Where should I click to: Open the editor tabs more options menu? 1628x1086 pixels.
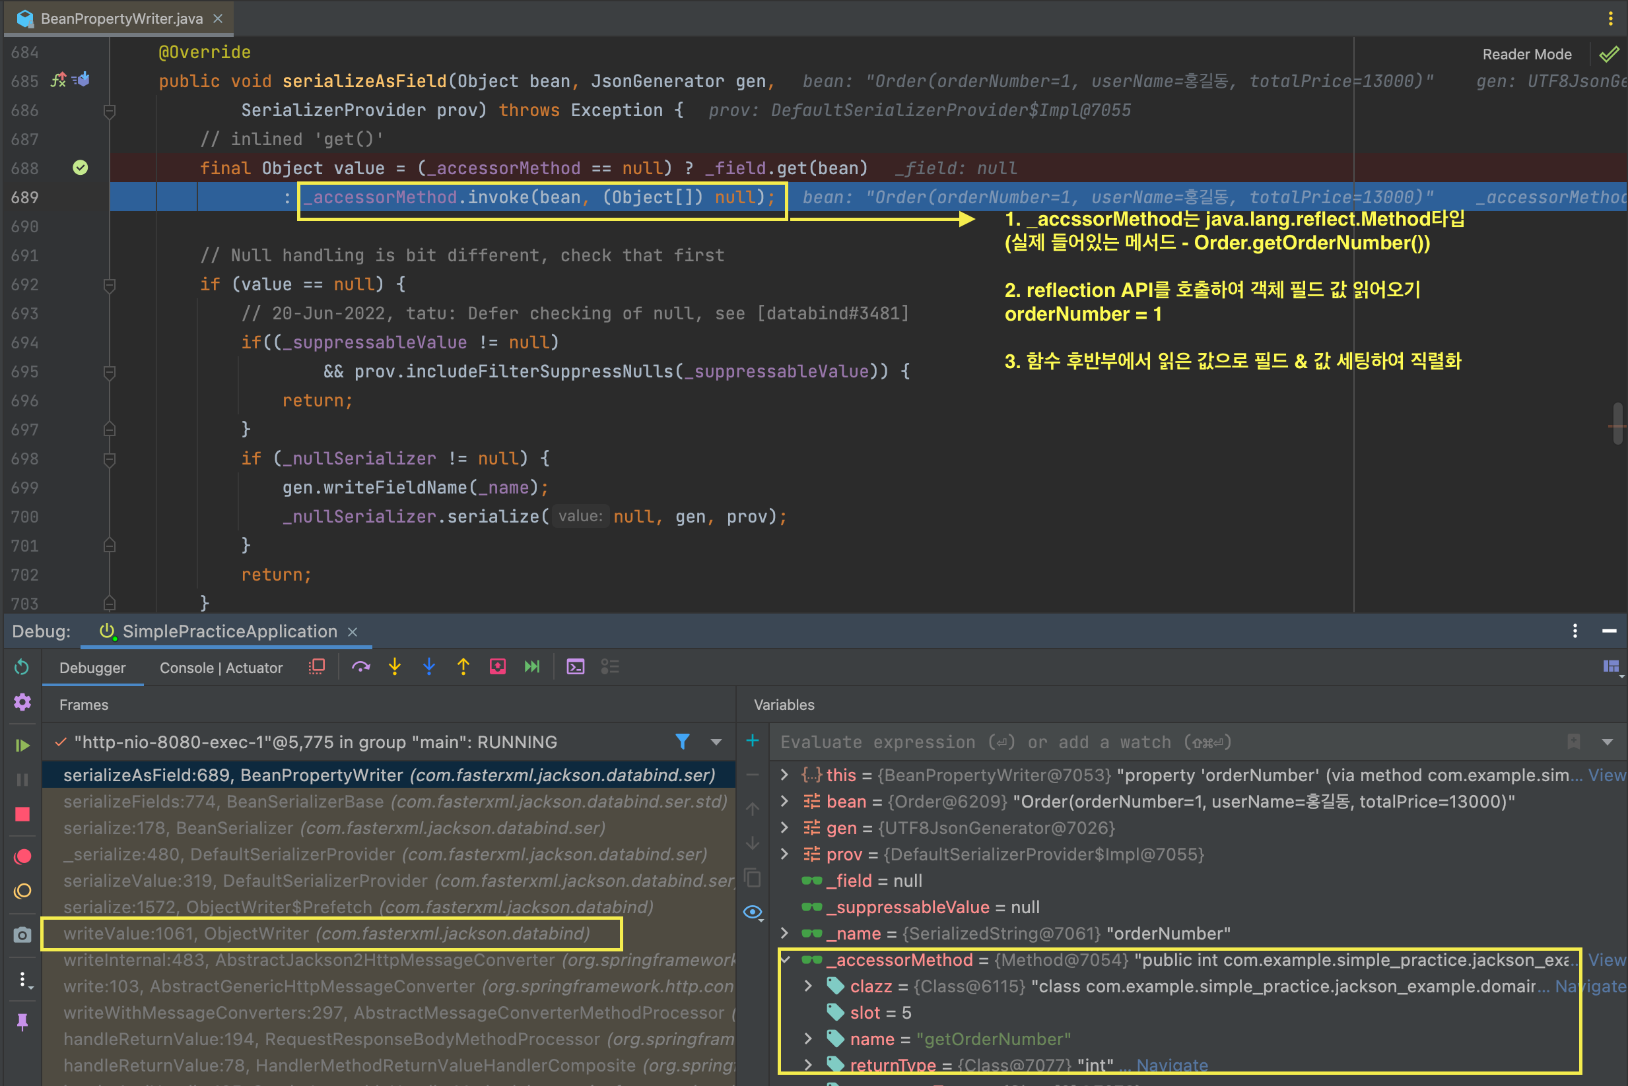click(x=1611, y=18)
